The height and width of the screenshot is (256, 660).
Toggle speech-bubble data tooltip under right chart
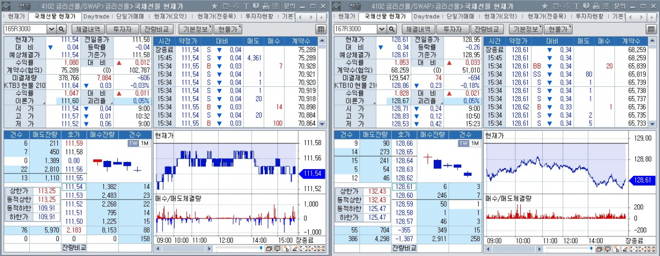[x=607, y=248]
